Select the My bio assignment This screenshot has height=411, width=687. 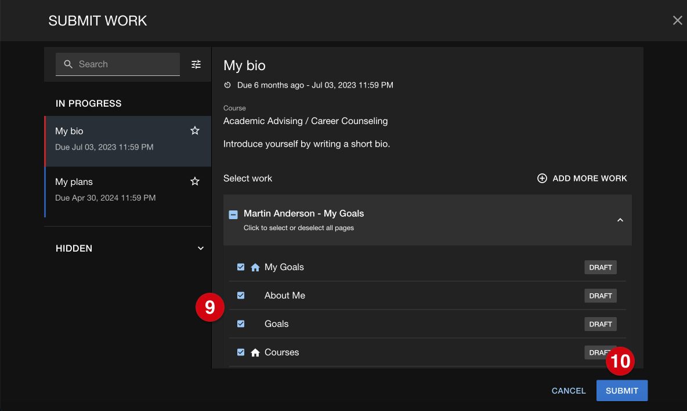pyautogui.click(x=128, y=141)
